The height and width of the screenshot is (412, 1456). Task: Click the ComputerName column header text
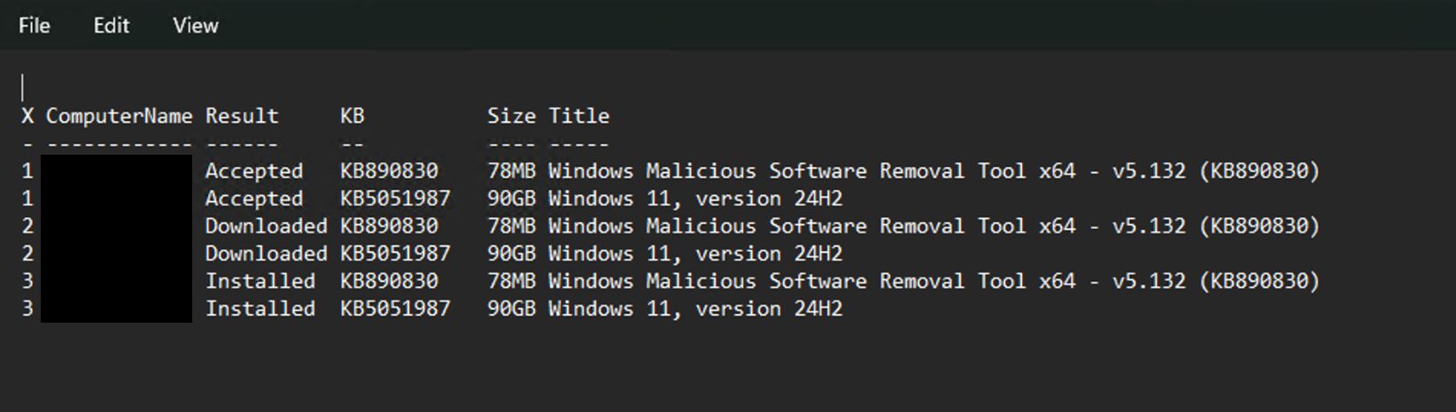point(119,116)
